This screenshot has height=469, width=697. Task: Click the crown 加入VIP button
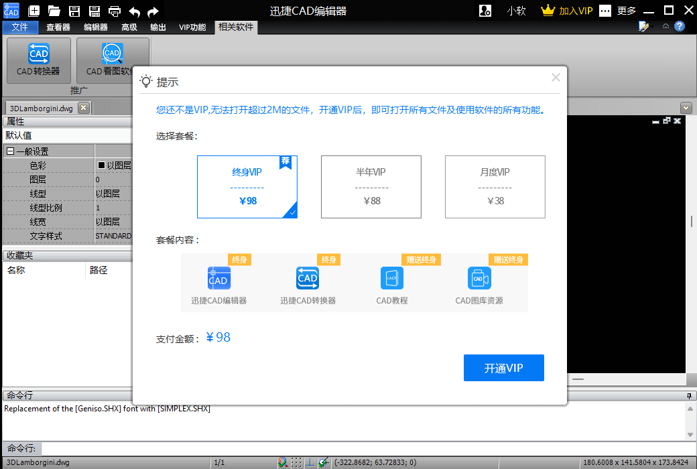pos(567,11)
